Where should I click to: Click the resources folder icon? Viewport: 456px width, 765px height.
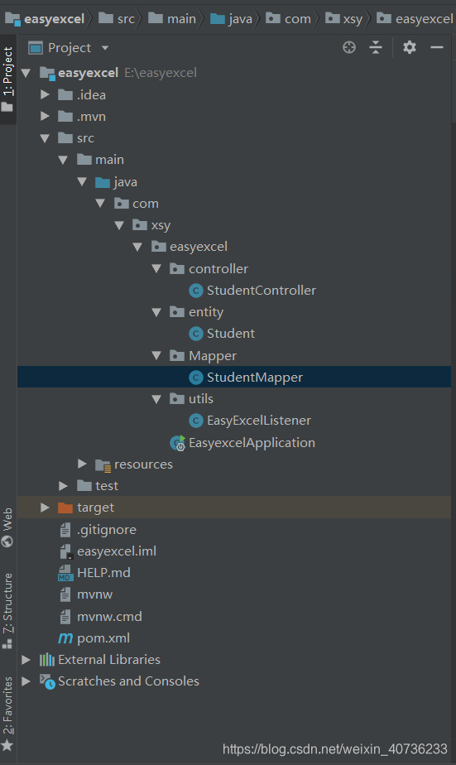pyautogui.click(x=103, y=465)
